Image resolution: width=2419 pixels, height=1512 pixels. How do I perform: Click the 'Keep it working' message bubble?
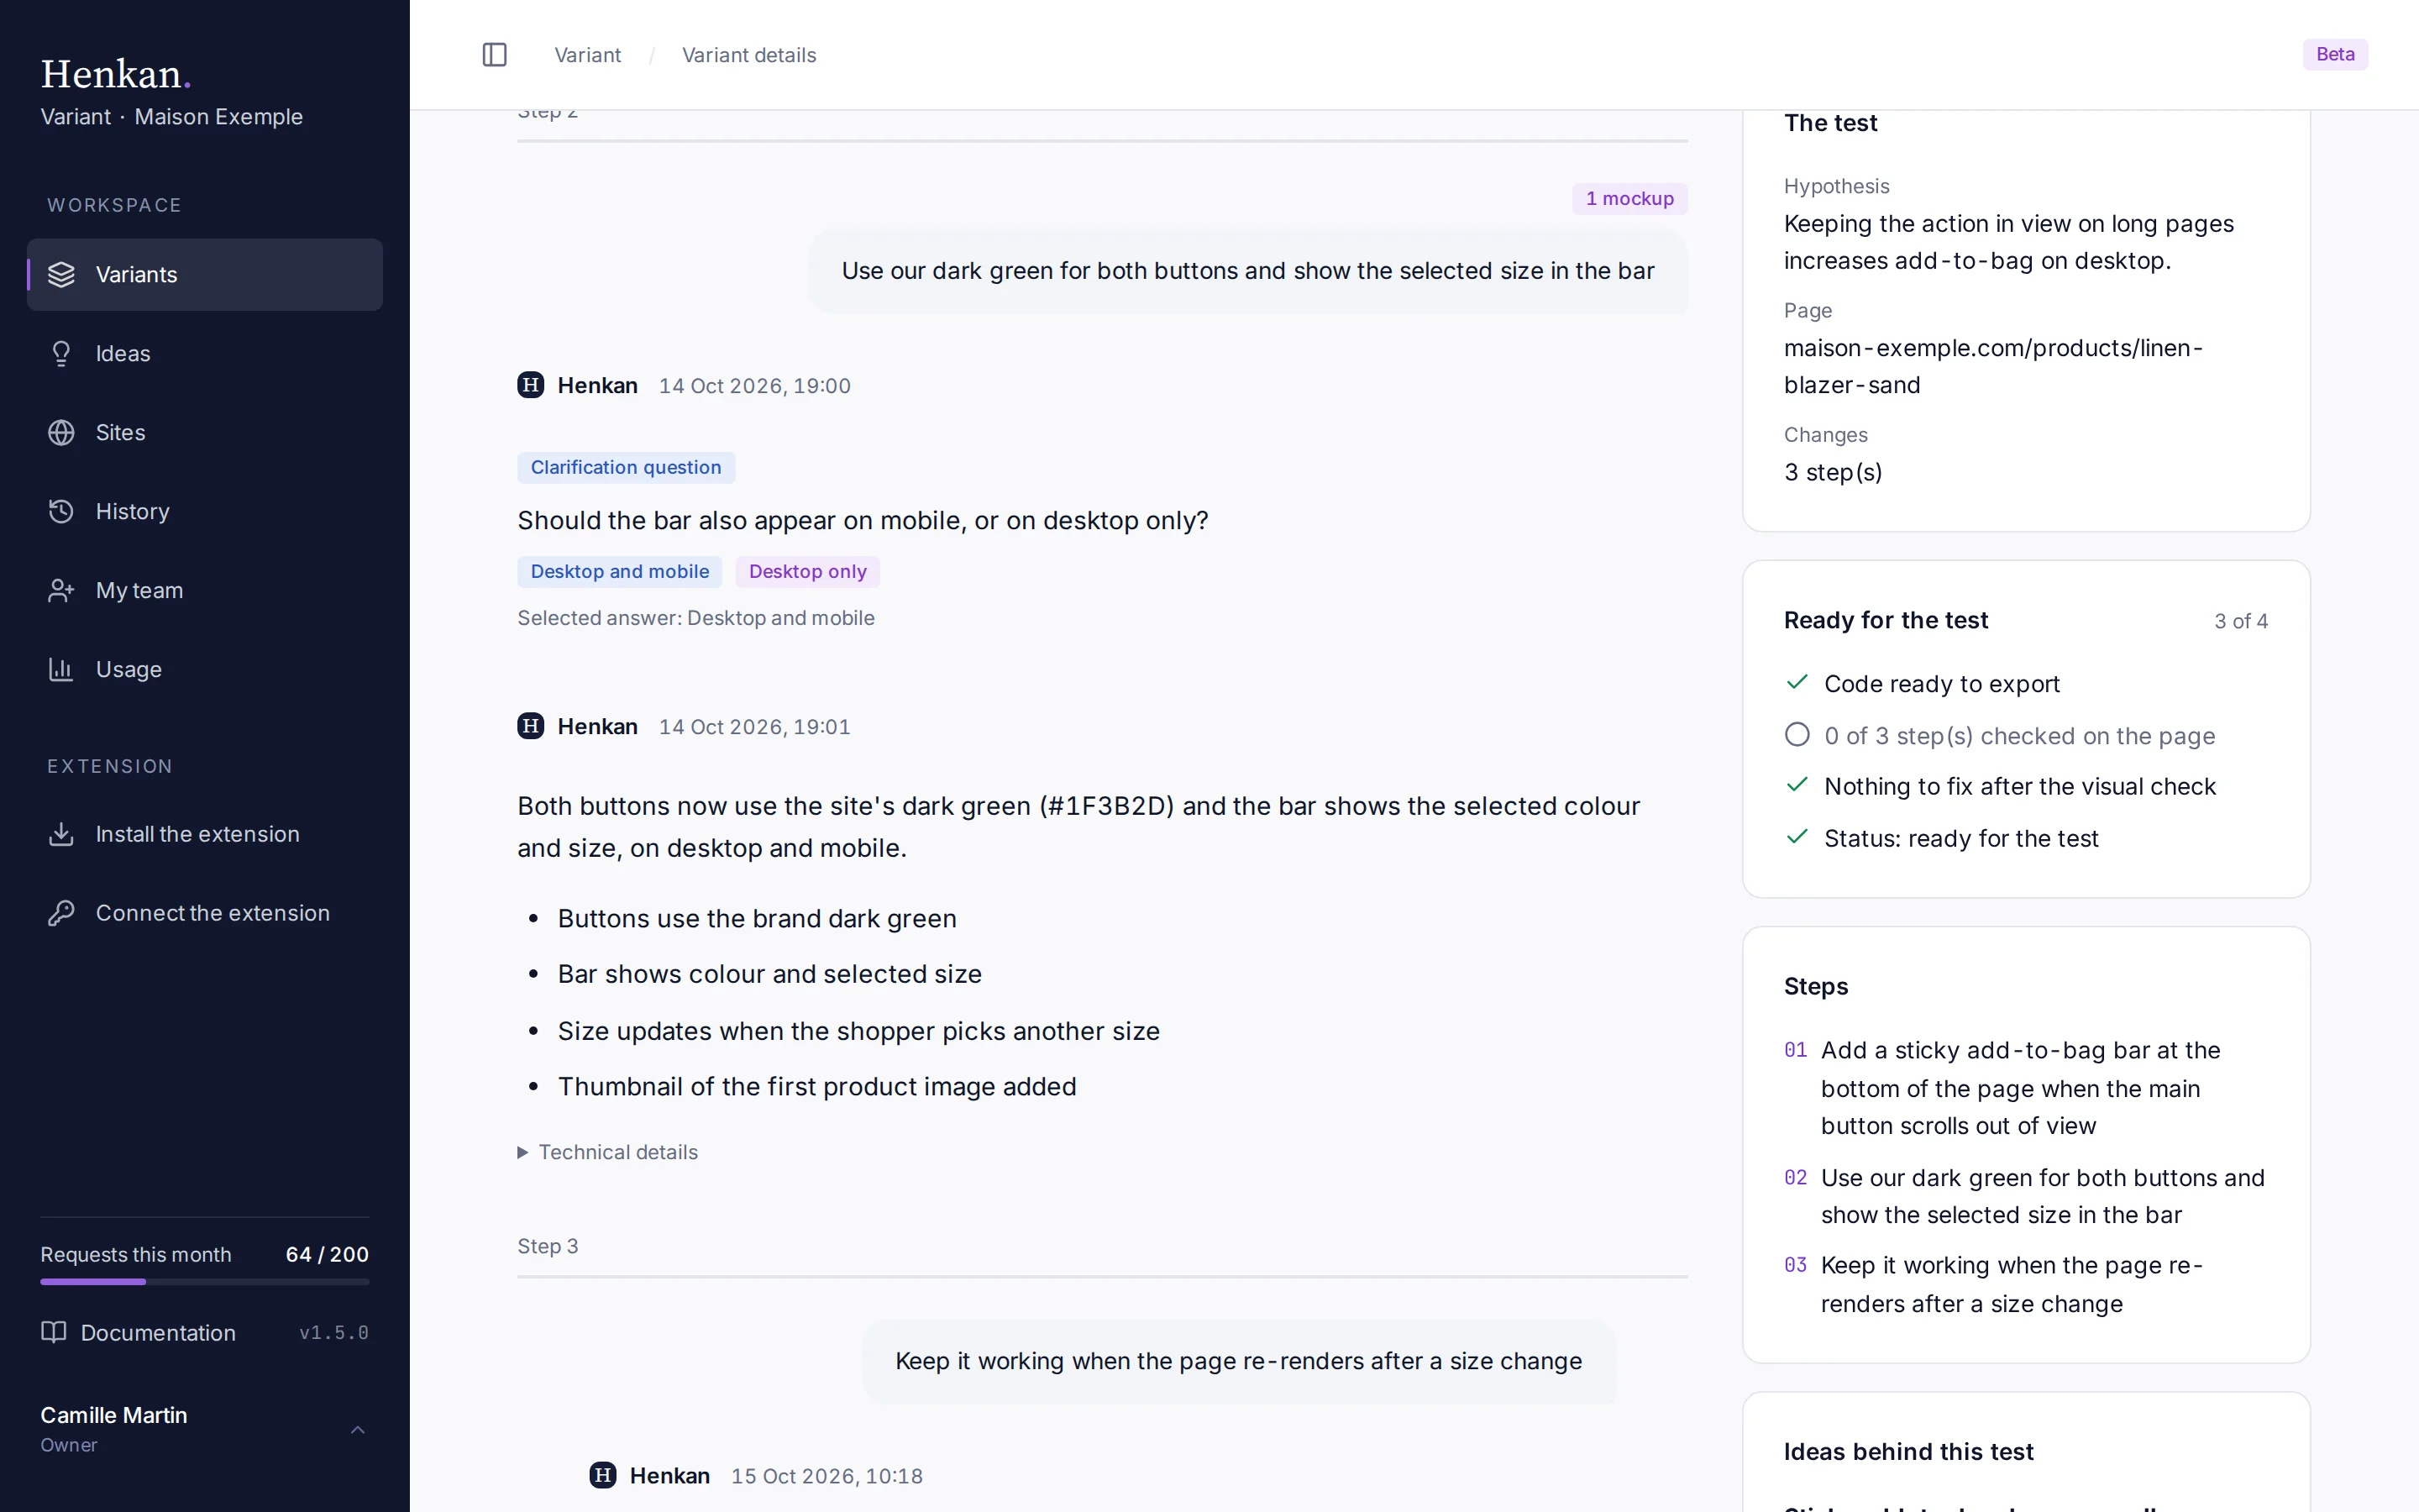1239,1361
